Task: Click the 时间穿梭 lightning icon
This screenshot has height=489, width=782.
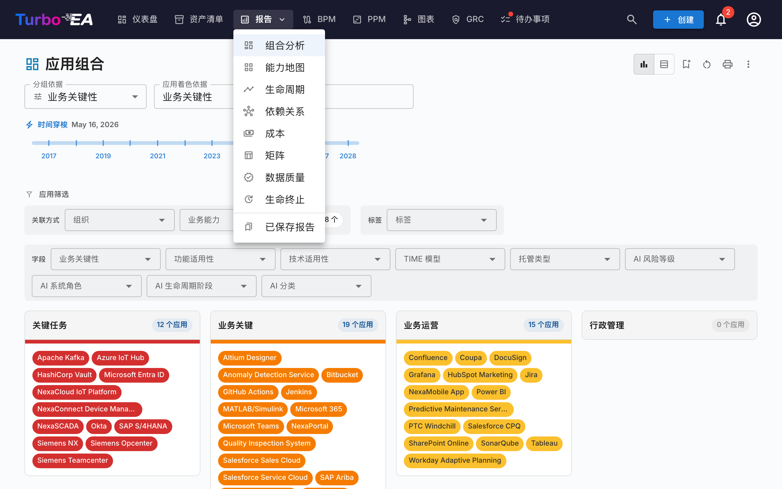Action: click(x=29, y=124)
